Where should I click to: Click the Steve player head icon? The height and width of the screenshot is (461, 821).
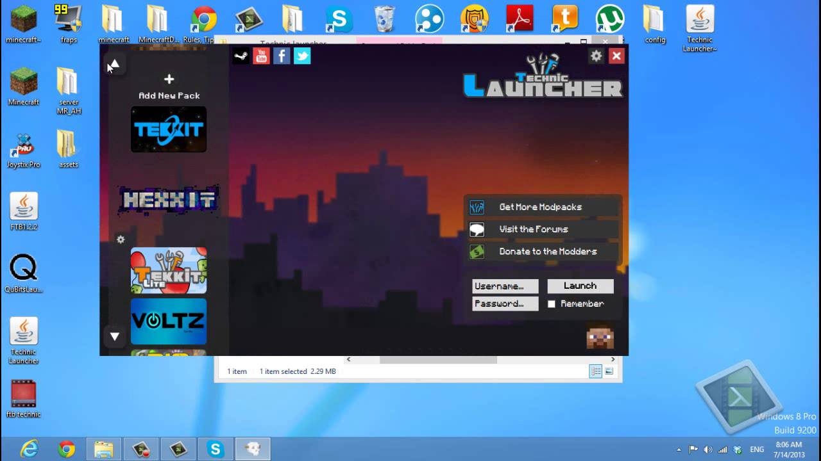click(600, 337)
